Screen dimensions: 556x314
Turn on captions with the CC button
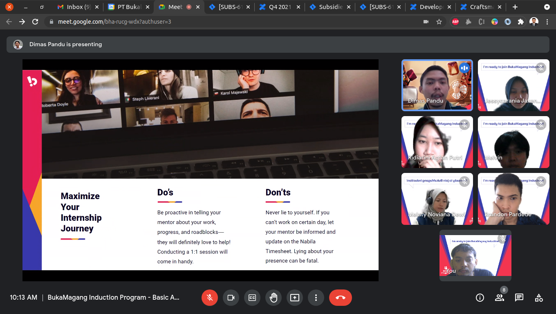tap(252, 298)
